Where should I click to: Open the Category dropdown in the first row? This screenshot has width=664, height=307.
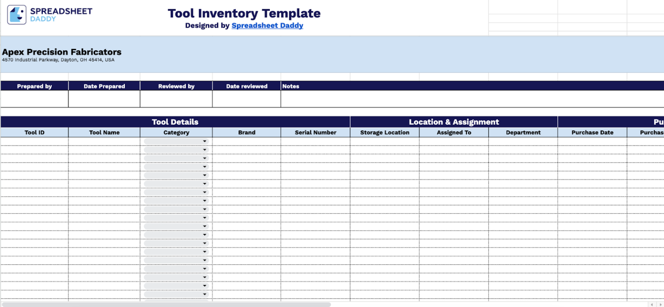pyautogui.click(x=204, y=141)
